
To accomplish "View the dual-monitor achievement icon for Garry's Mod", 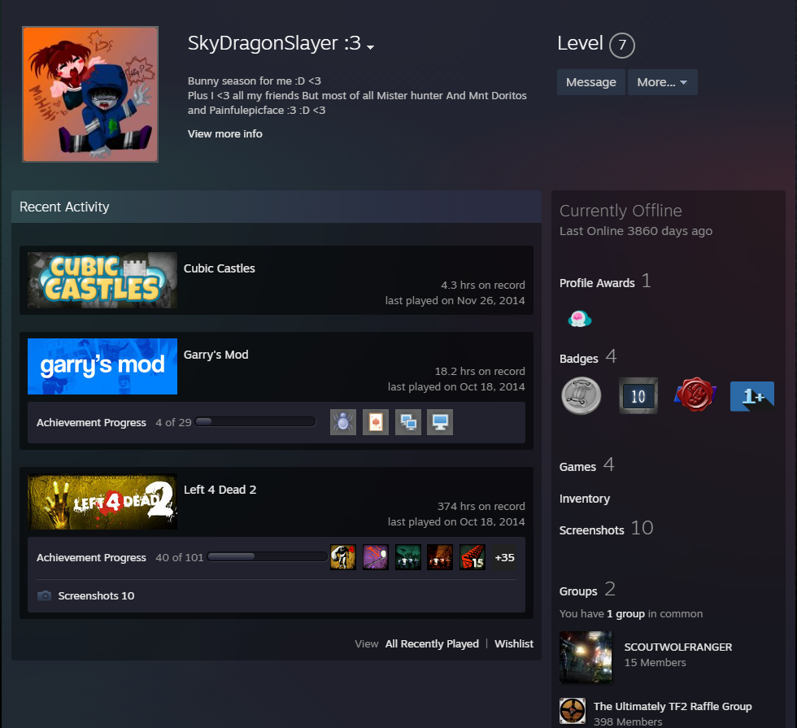I will click(408, 422).
